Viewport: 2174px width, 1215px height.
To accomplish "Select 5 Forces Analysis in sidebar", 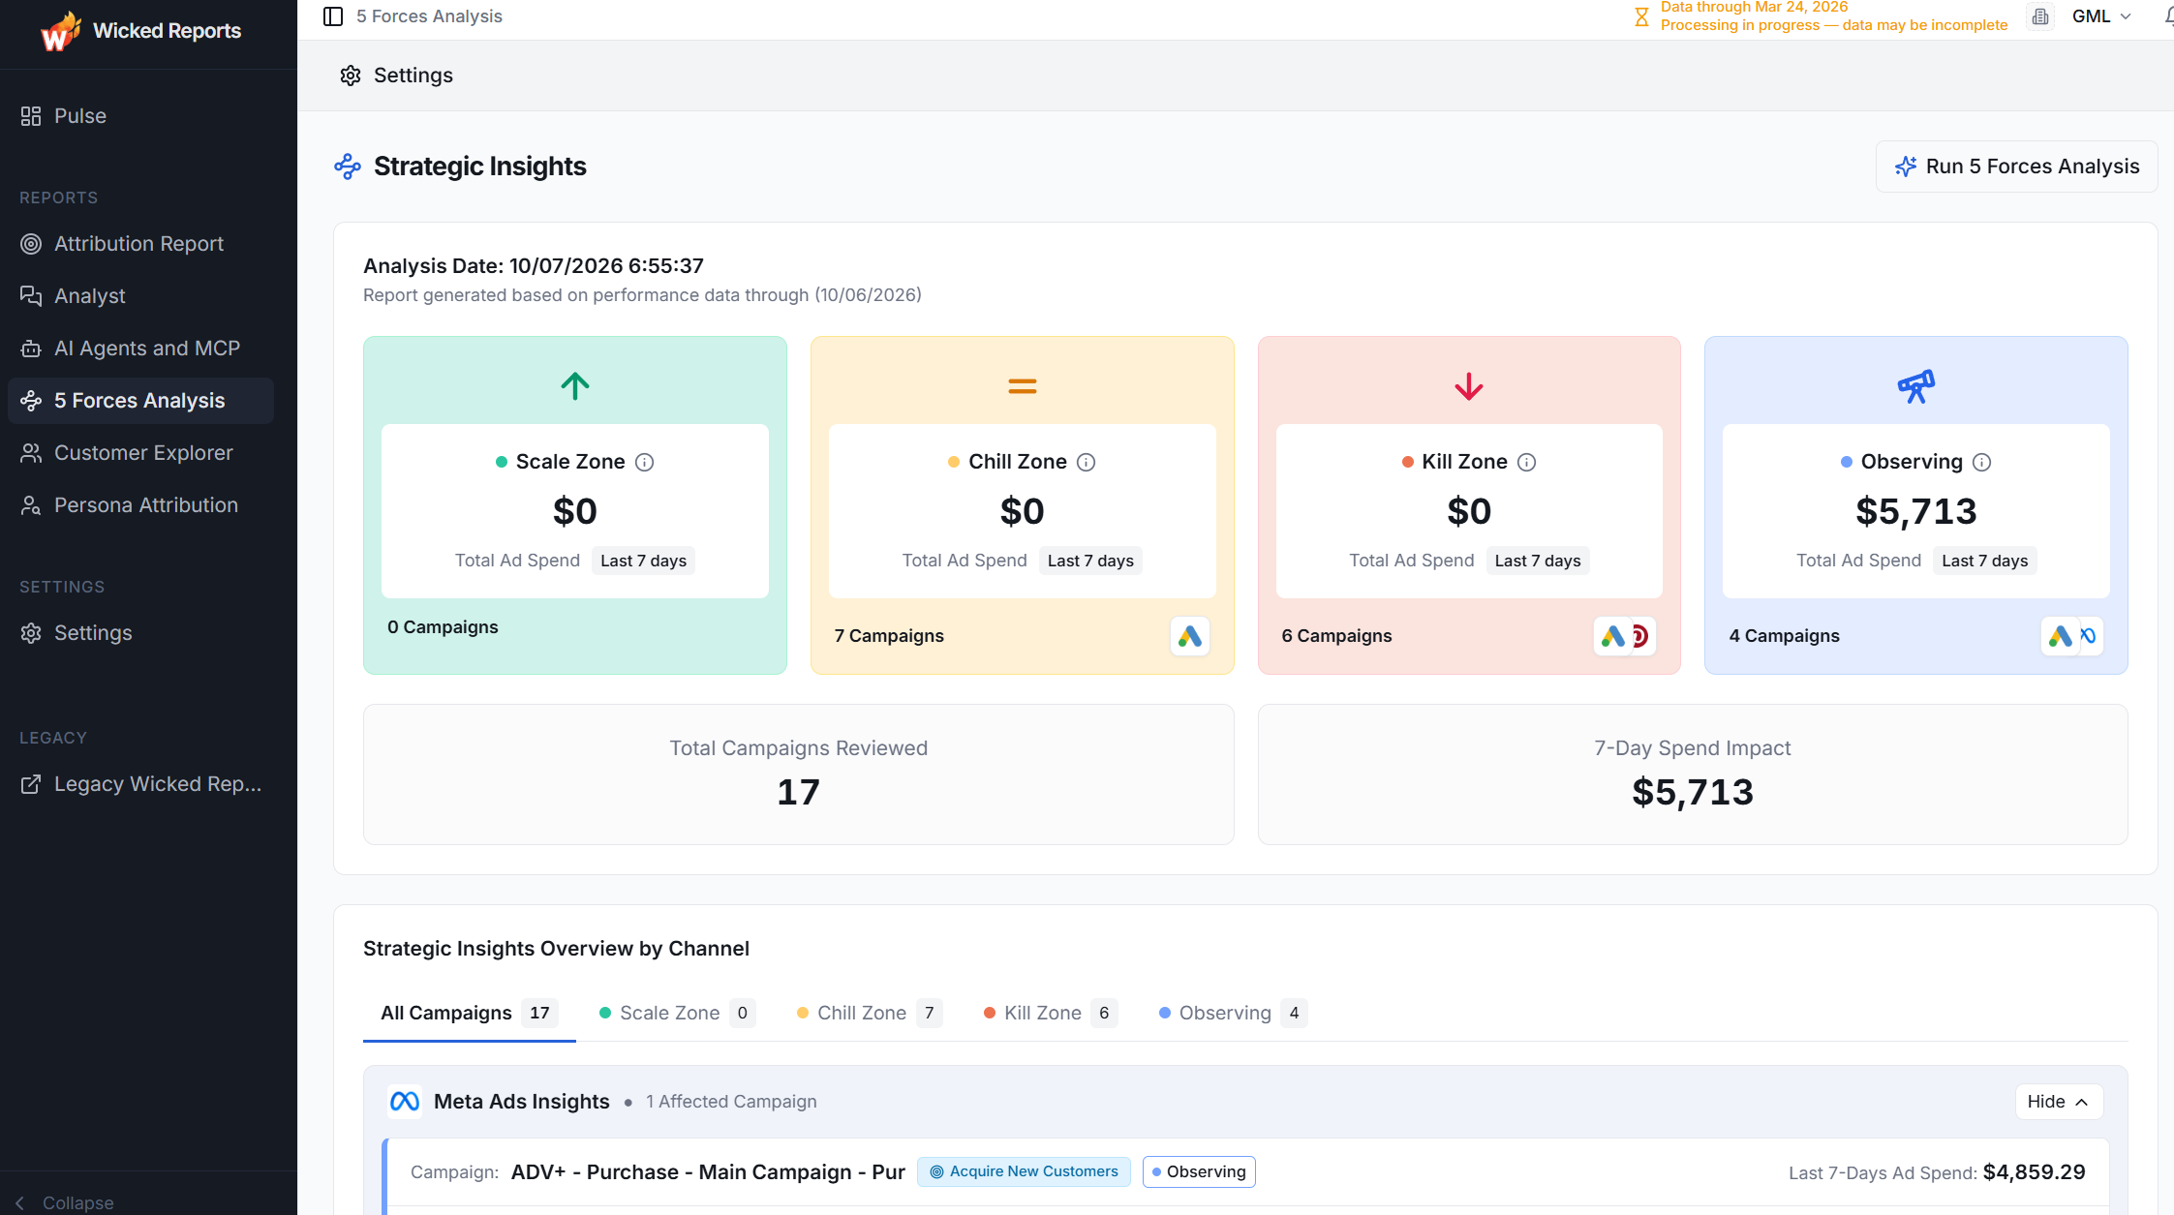I will [140, 401].
